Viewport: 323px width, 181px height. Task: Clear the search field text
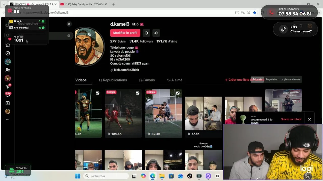point(69,36)
